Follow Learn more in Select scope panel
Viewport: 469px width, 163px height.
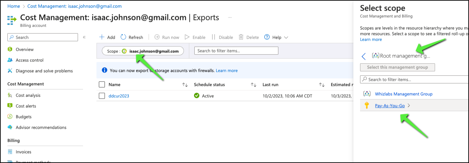(x=371, y=39)
